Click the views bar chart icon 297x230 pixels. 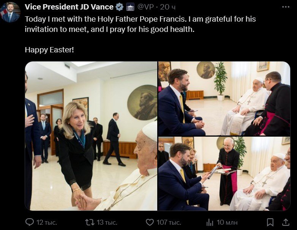click(x=210, y=222)
